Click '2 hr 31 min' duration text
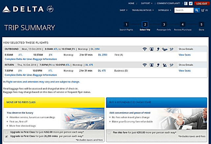This screenshot has height=144, width=211. [86, 71]
